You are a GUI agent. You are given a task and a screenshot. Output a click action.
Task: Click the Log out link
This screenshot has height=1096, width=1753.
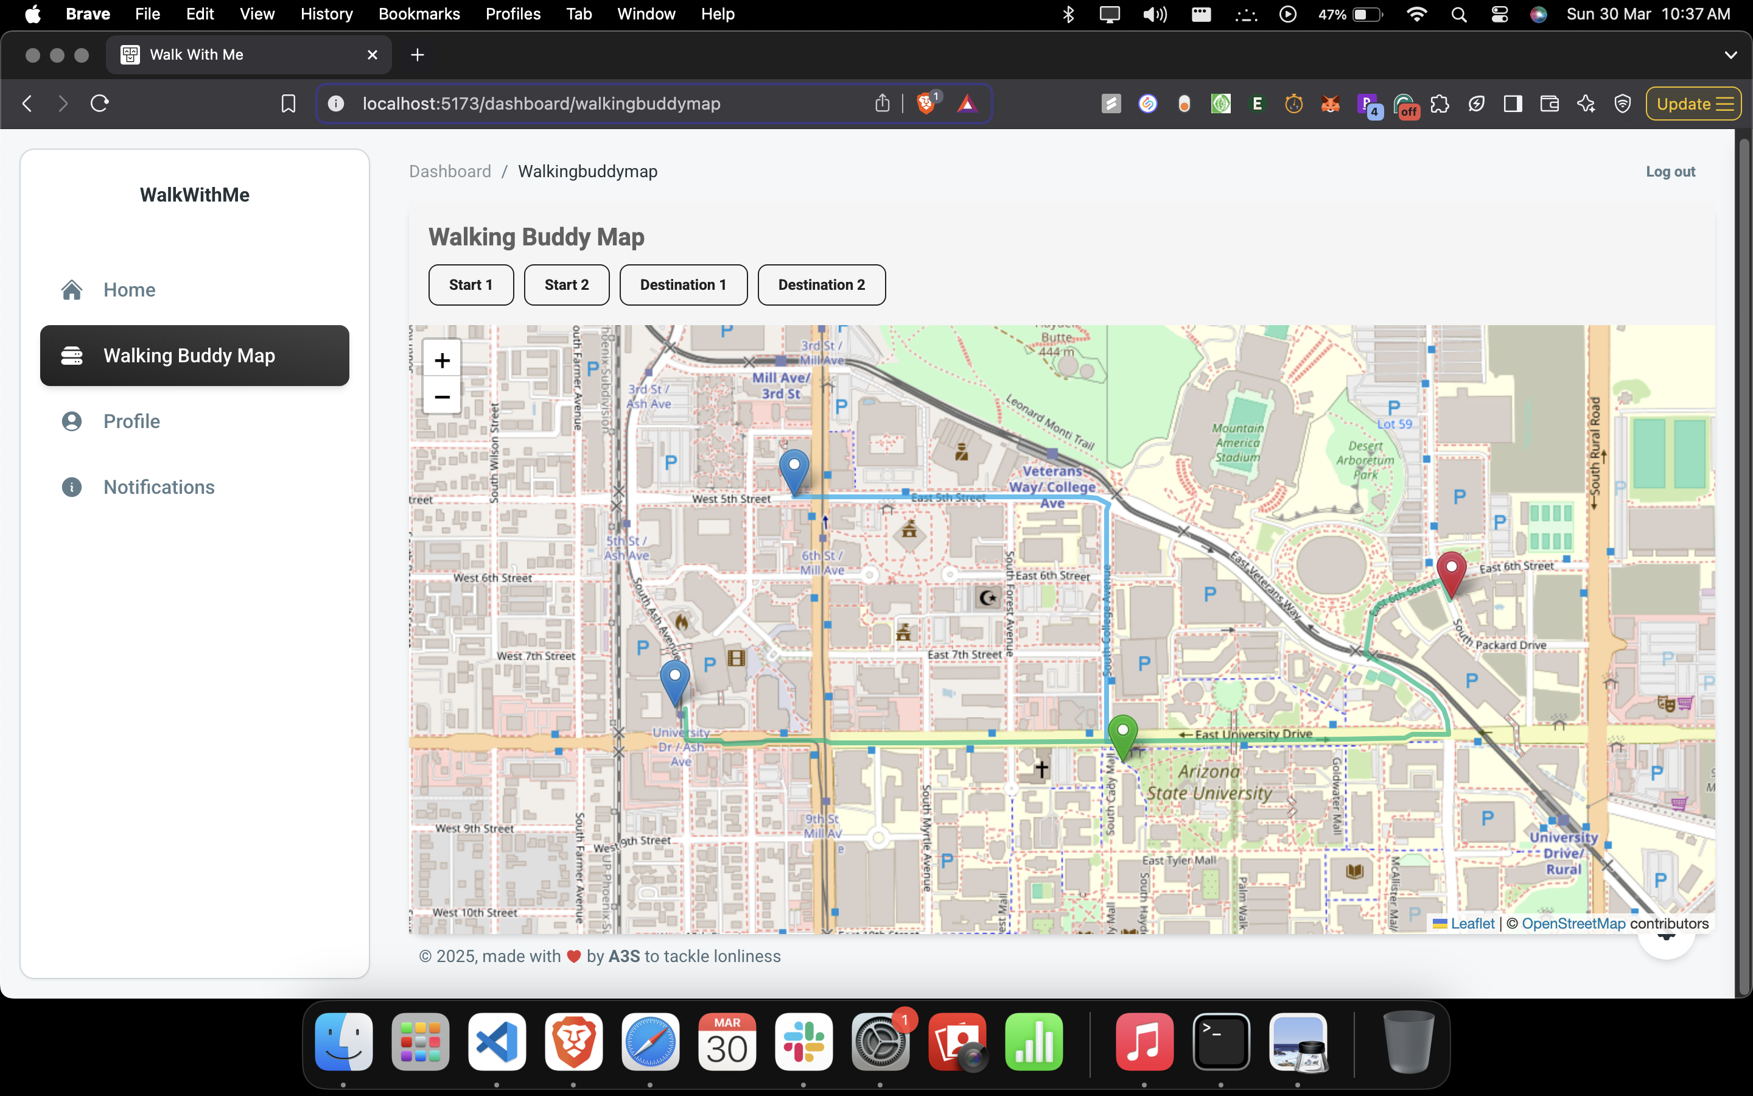tap(1670, 172)
